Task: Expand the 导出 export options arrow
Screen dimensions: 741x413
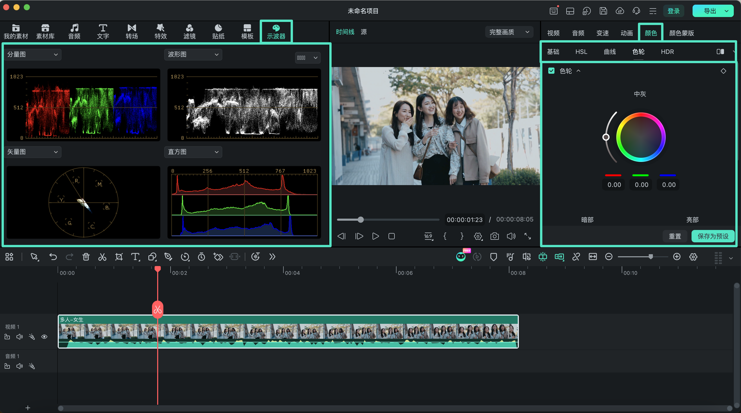Action: [727, 11]
